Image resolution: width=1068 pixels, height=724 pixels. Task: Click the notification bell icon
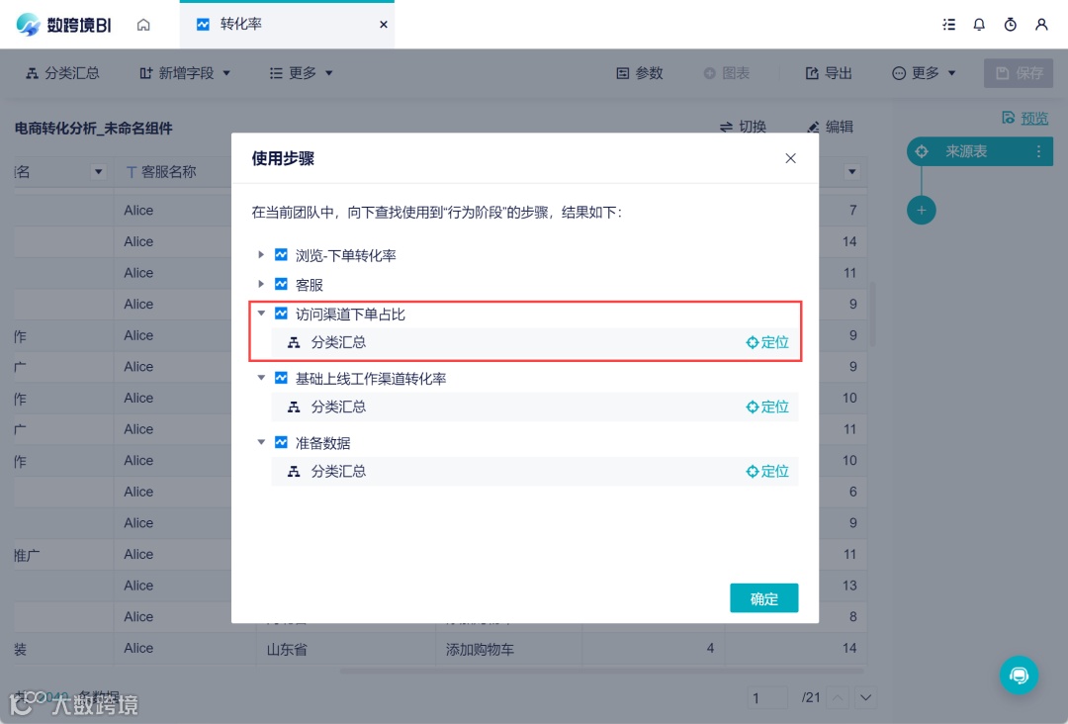(979, 24)
